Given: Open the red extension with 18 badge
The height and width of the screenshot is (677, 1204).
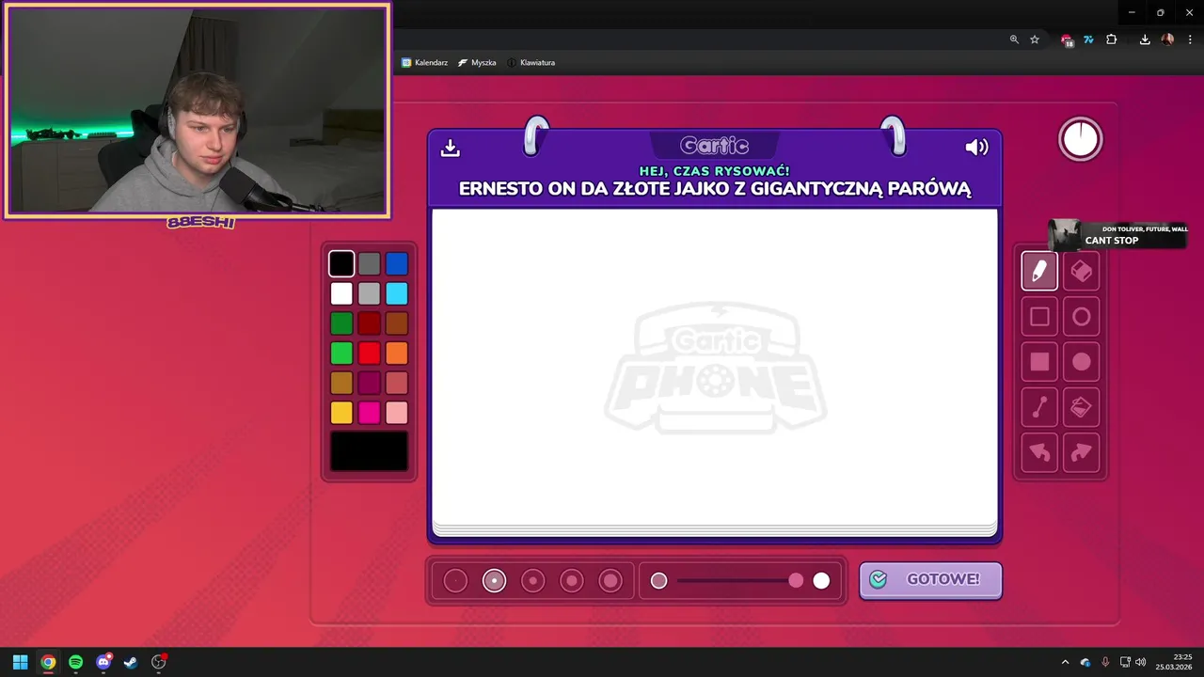Looking at the screenshot, I should pos(1067,40).
